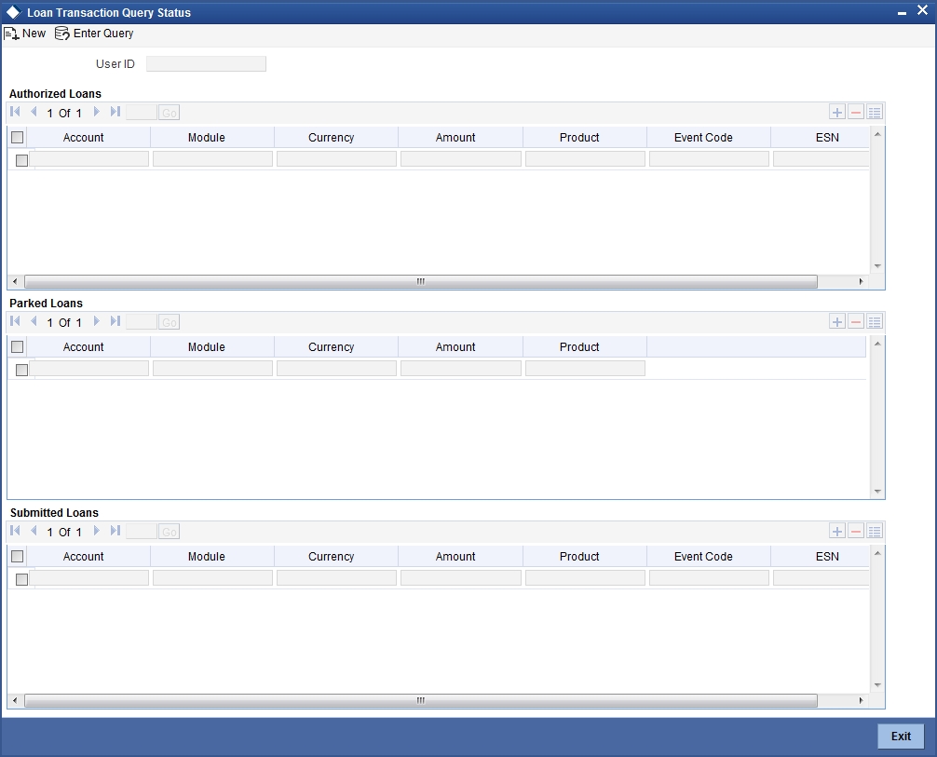Click scroll-right arrow of Authorized Loans table
This screenshot has height=757, width=937.
862,281
